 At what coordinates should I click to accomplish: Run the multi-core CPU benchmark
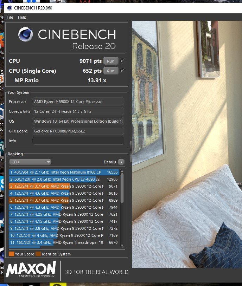[111, 61]
